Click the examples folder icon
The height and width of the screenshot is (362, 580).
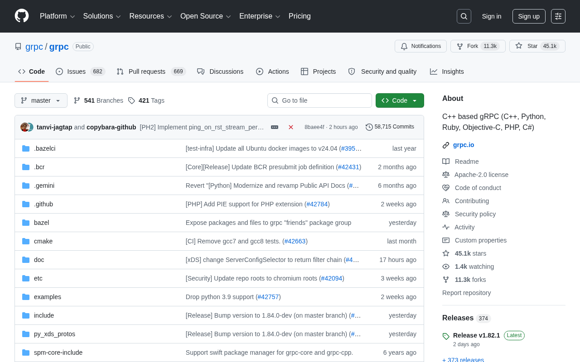[26, 297]
